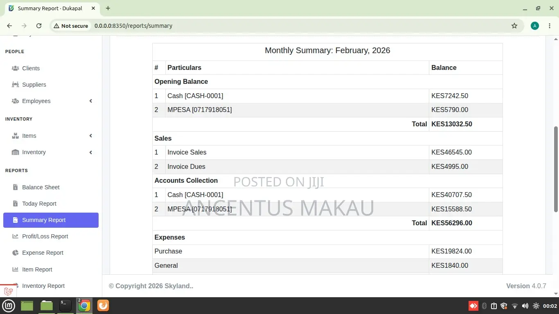Open the Expense Report page
This screenshot has width=559, height=314.
pyautogui.click(x=51, y=253)
